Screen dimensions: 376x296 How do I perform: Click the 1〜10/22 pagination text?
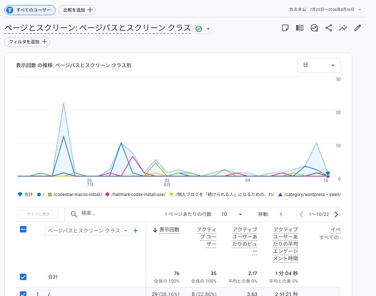pos(319,214)
